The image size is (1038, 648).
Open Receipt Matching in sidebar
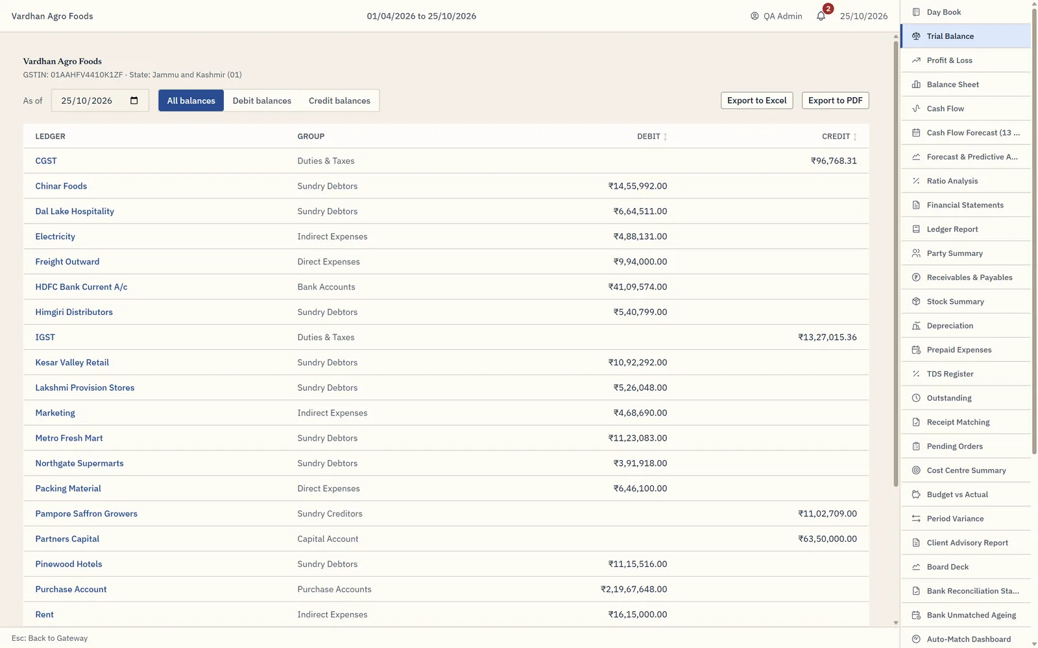point(965,422)
